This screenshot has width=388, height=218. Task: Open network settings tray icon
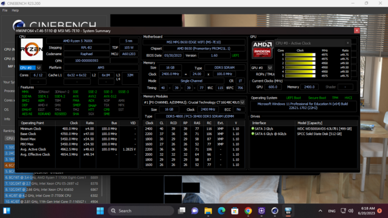(343, 211)
